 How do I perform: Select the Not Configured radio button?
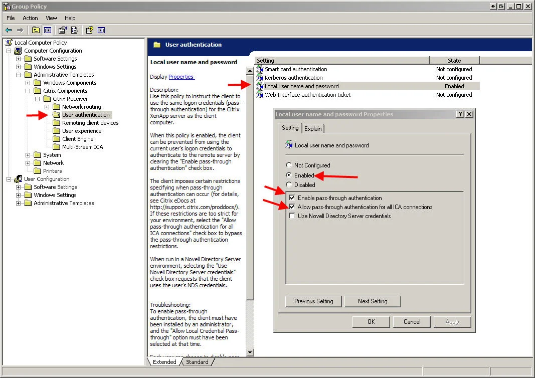[289, 165]
